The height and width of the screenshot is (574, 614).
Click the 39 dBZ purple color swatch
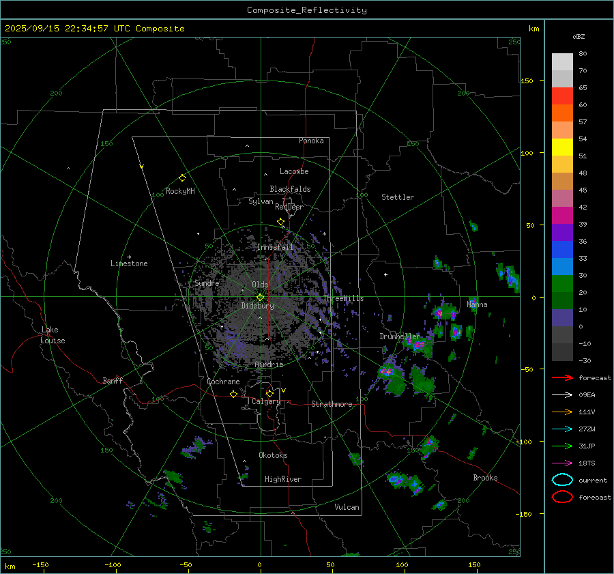point(562,232)
